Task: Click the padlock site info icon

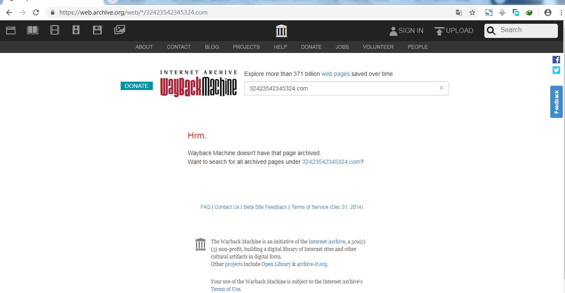Action: [53, 13]
